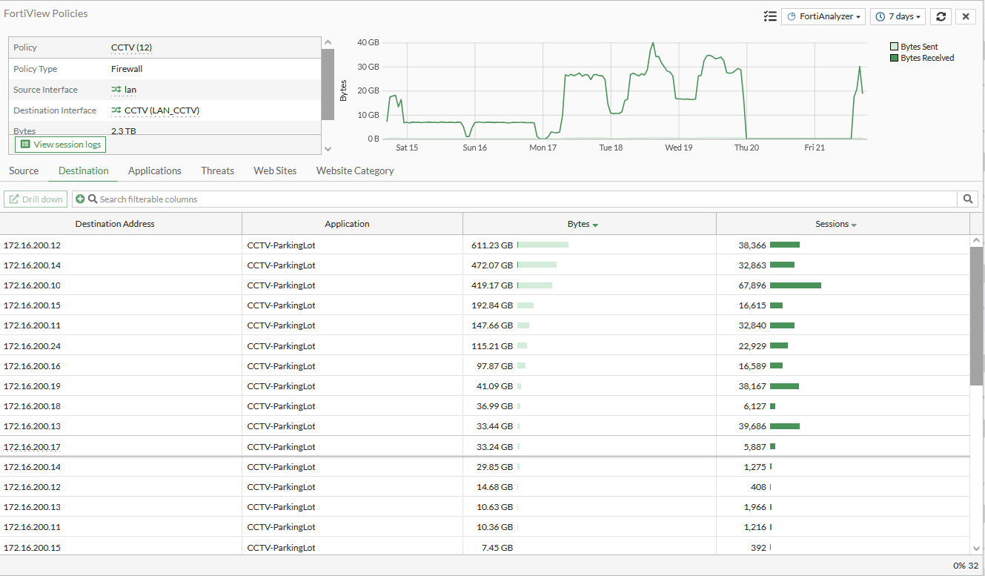The image size is (985, 576).
Task: Open the 7 days time range dropdown
Action: pyautogui.click(x=898, y=16)
